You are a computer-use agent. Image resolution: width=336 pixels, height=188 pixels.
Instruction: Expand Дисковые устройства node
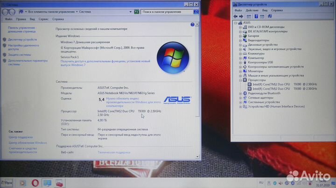pos(240,45)
